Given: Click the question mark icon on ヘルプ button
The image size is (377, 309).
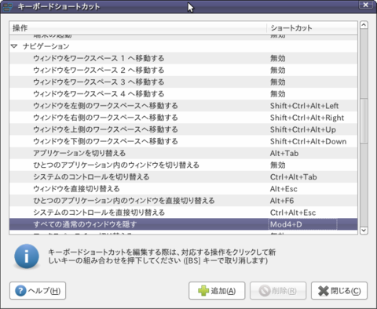Looking at the screenshot, I should click(20, 290).
